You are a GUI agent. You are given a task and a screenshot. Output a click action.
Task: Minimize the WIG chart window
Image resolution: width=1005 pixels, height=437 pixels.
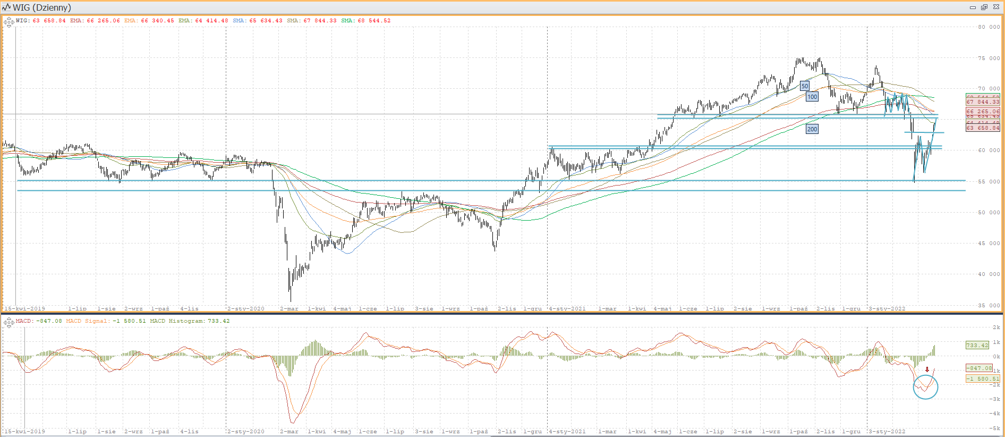[973, 7]
